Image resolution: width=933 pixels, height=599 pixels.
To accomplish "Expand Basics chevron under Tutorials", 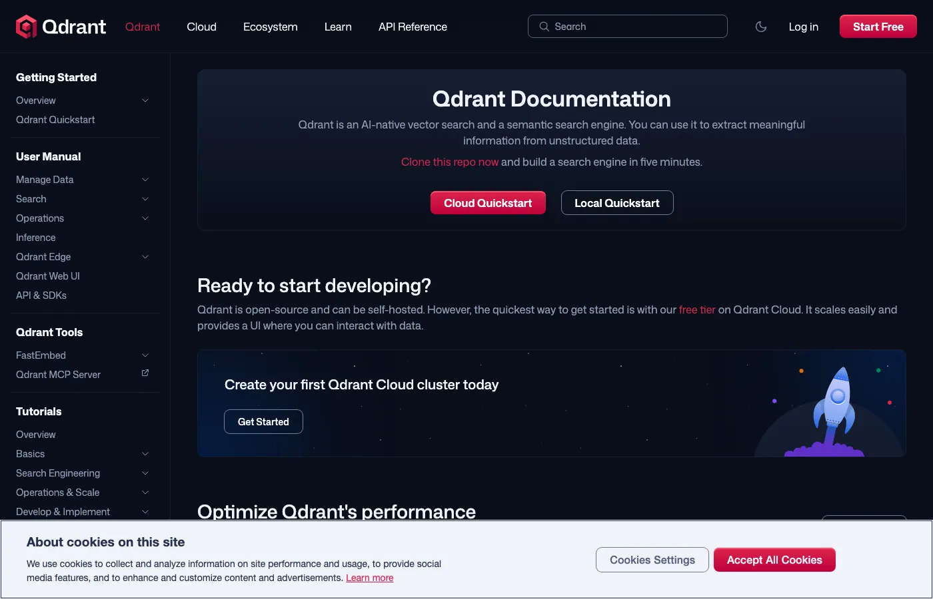I will [145, 454].
